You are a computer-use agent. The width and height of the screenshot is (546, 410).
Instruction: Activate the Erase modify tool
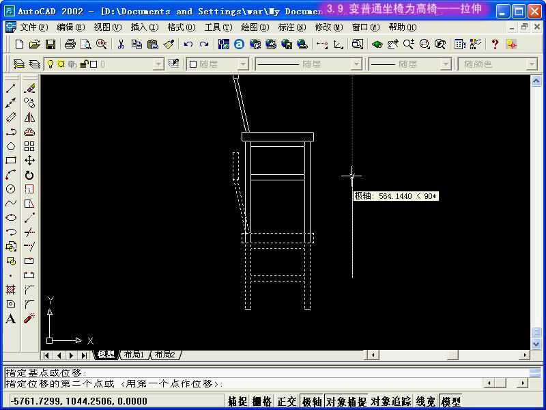(29, 89)
